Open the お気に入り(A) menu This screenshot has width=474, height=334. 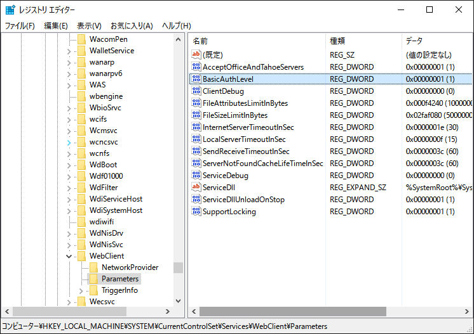click(x=132, y=25)
